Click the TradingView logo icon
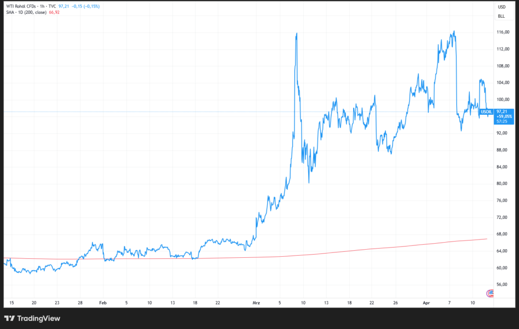Image resolution: width=519 pixels, height=329 pixels. pyautogui.click(x=9, y=318)
